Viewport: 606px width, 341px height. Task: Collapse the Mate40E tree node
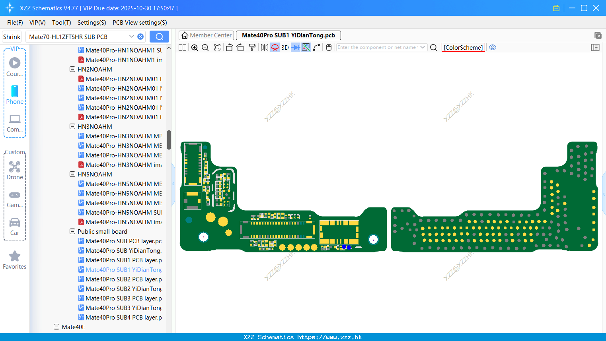pos(57,327)
